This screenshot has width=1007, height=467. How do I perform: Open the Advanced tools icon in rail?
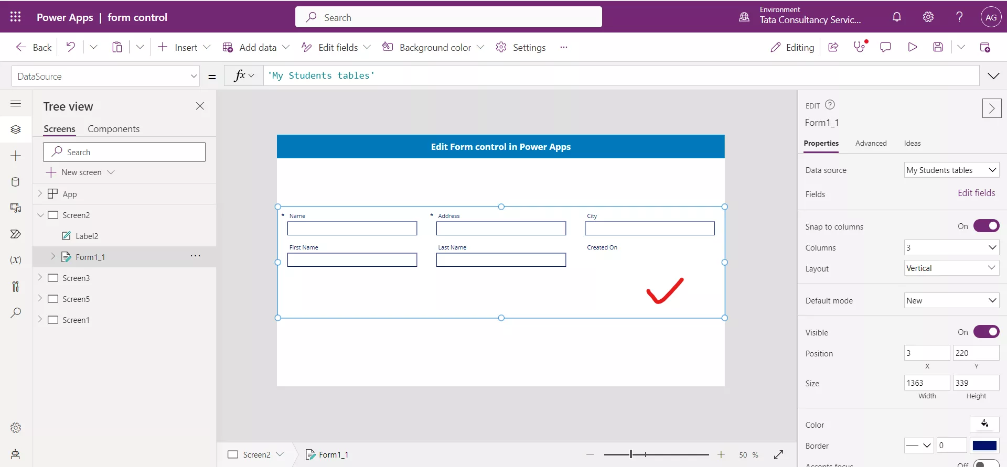[16, 286]
